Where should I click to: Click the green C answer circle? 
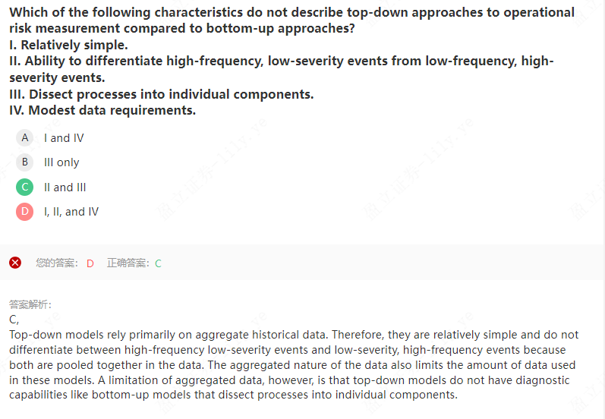tap(25, 187)
